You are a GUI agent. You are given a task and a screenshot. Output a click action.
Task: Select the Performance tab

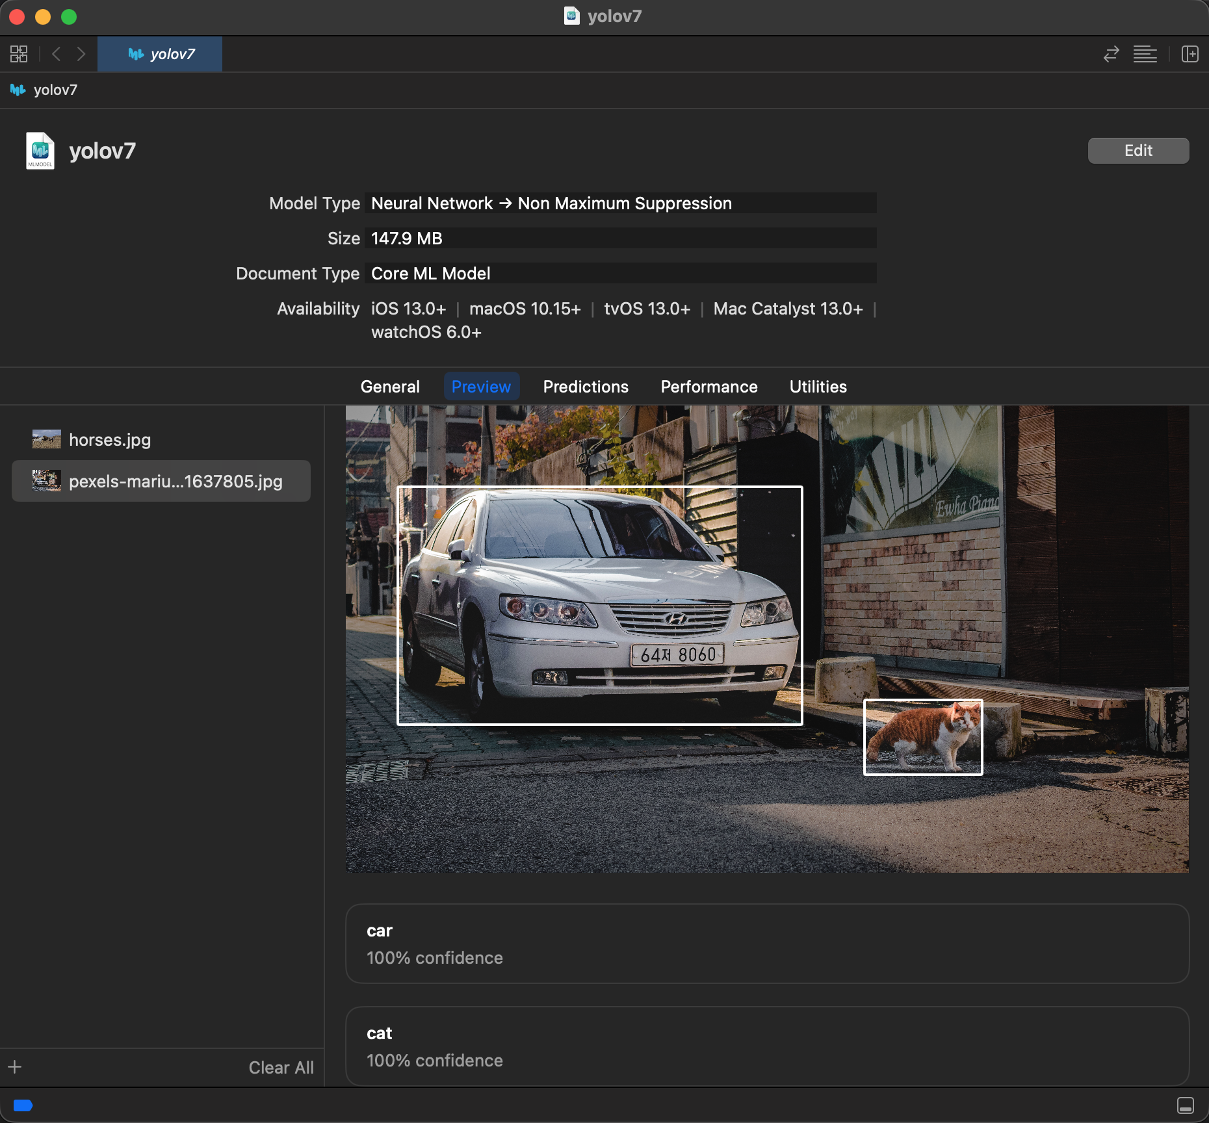708,387
